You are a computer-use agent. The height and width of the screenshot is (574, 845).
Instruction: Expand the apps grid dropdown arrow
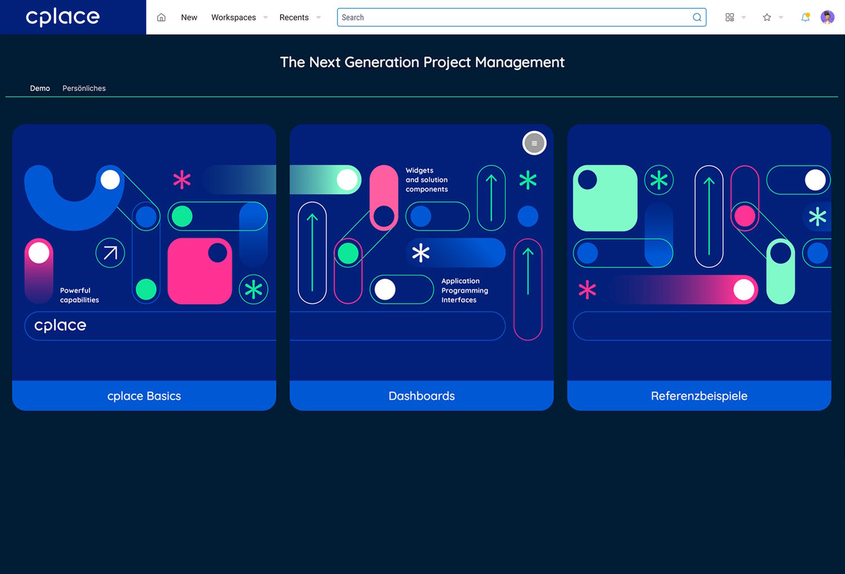[x=744, y=17]
